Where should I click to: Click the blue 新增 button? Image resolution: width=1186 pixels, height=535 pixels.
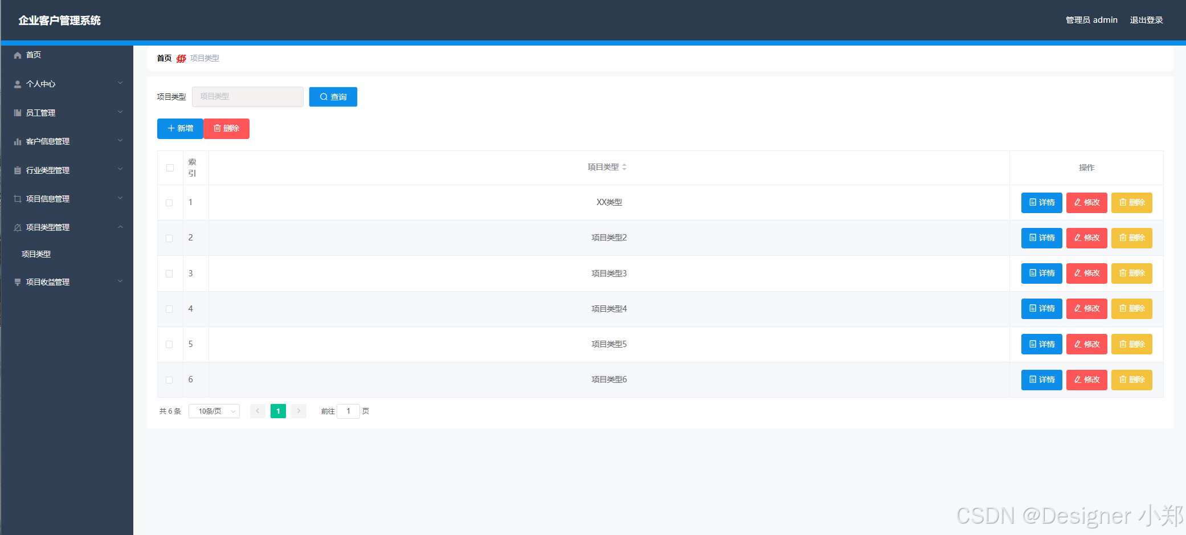point(180,129)
